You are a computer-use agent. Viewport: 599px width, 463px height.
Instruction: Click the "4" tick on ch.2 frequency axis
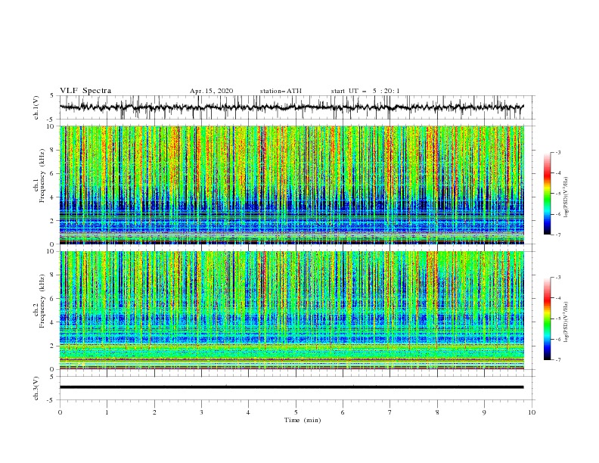tap(53, 322)
